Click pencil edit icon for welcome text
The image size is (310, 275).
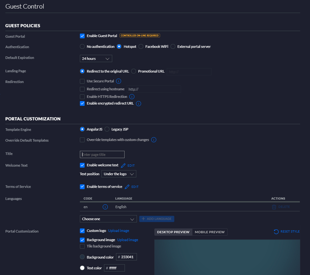click(123, 166)
